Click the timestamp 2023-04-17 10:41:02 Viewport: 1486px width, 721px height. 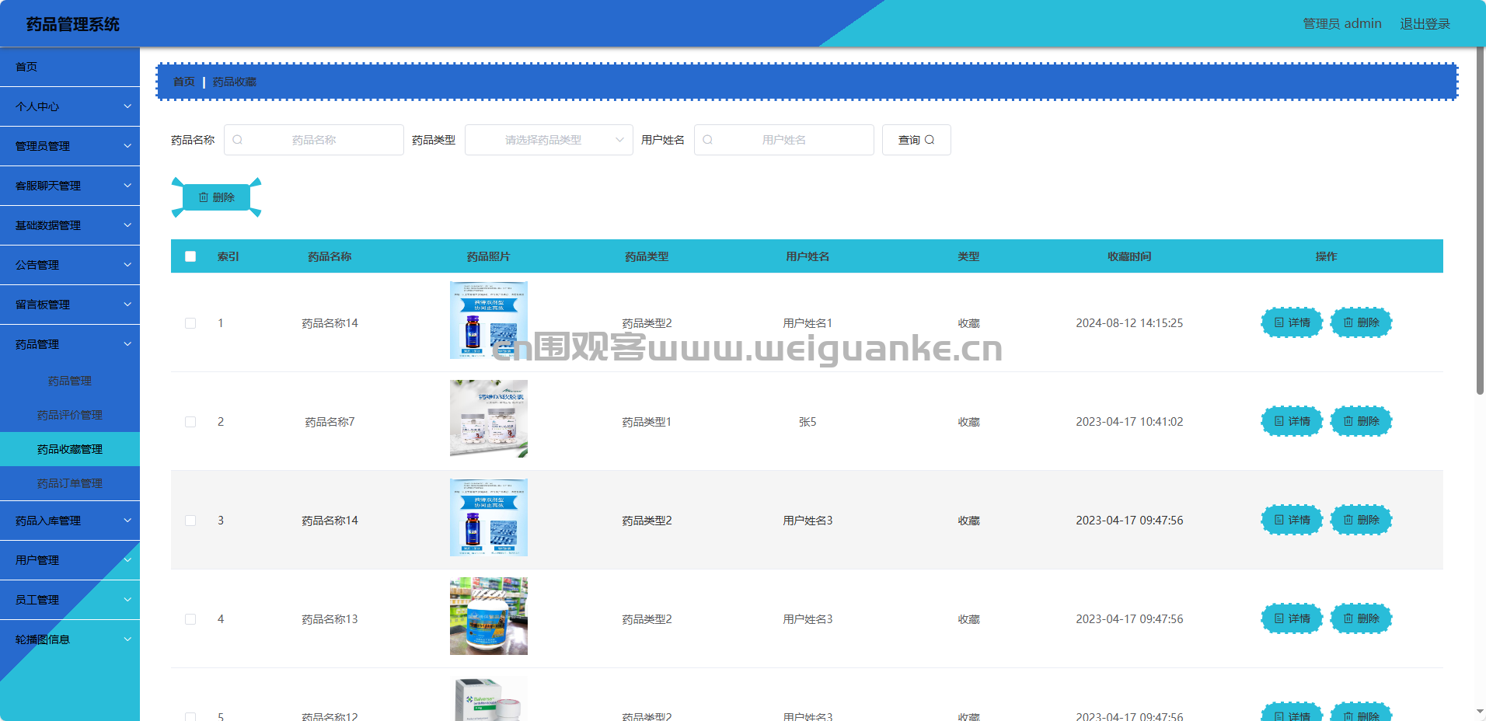1129,422
